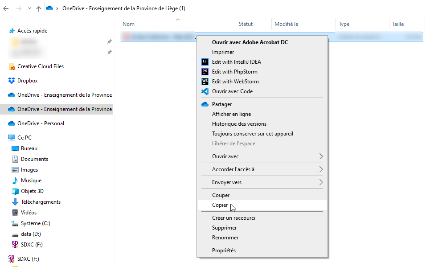Click the Creative Cloud Files folder icon
The height and width of the screenshot is (267, 434).
click(x=12, y=66)
